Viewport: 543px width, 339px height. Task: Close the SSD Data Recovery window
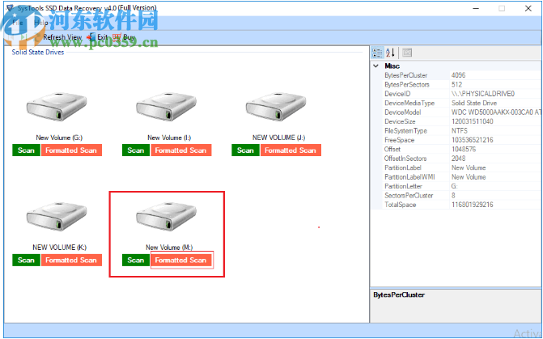(x=528, y=8)
